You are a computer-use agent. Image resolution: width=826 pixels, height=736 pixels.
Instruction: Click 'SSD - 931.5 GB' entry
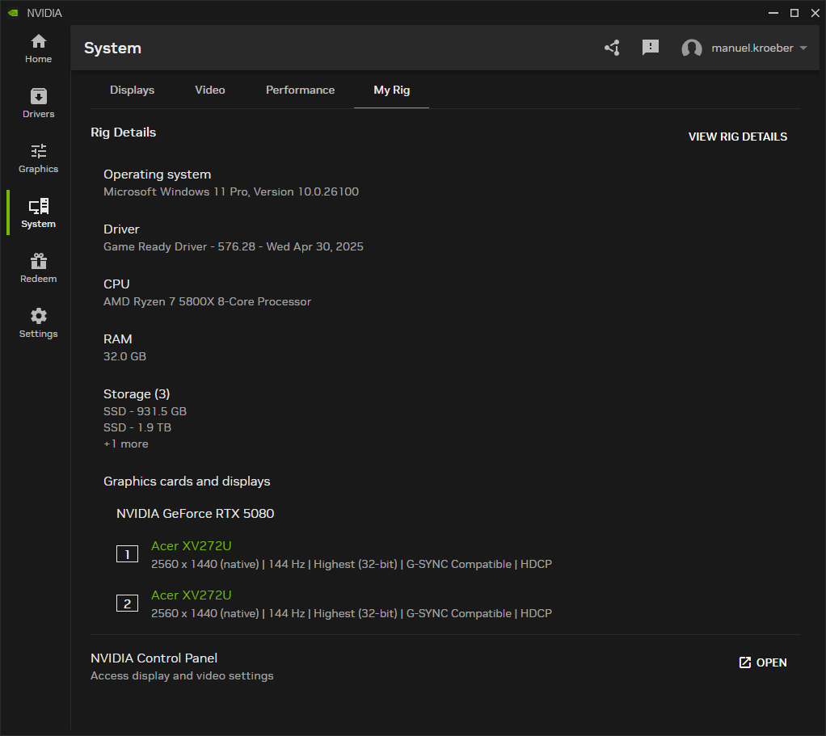145,411
